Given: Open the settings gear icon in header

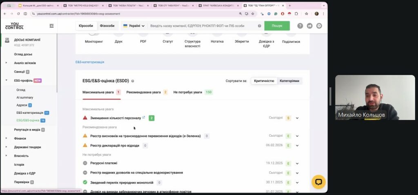Looking at the screenshot, I should tap(319, 26).
